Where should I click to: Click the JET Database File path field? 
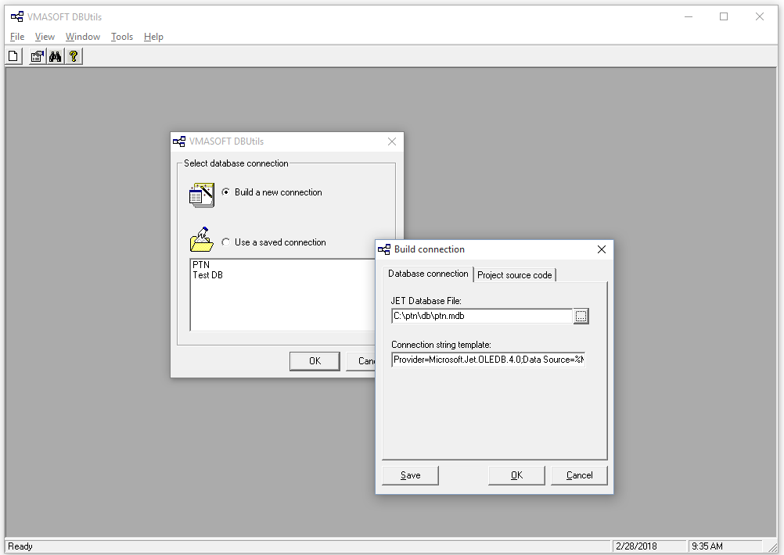[x=482, y=317]
